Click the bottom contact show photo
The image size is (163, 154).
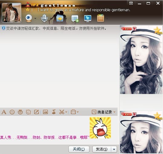[x=141, y=132]
